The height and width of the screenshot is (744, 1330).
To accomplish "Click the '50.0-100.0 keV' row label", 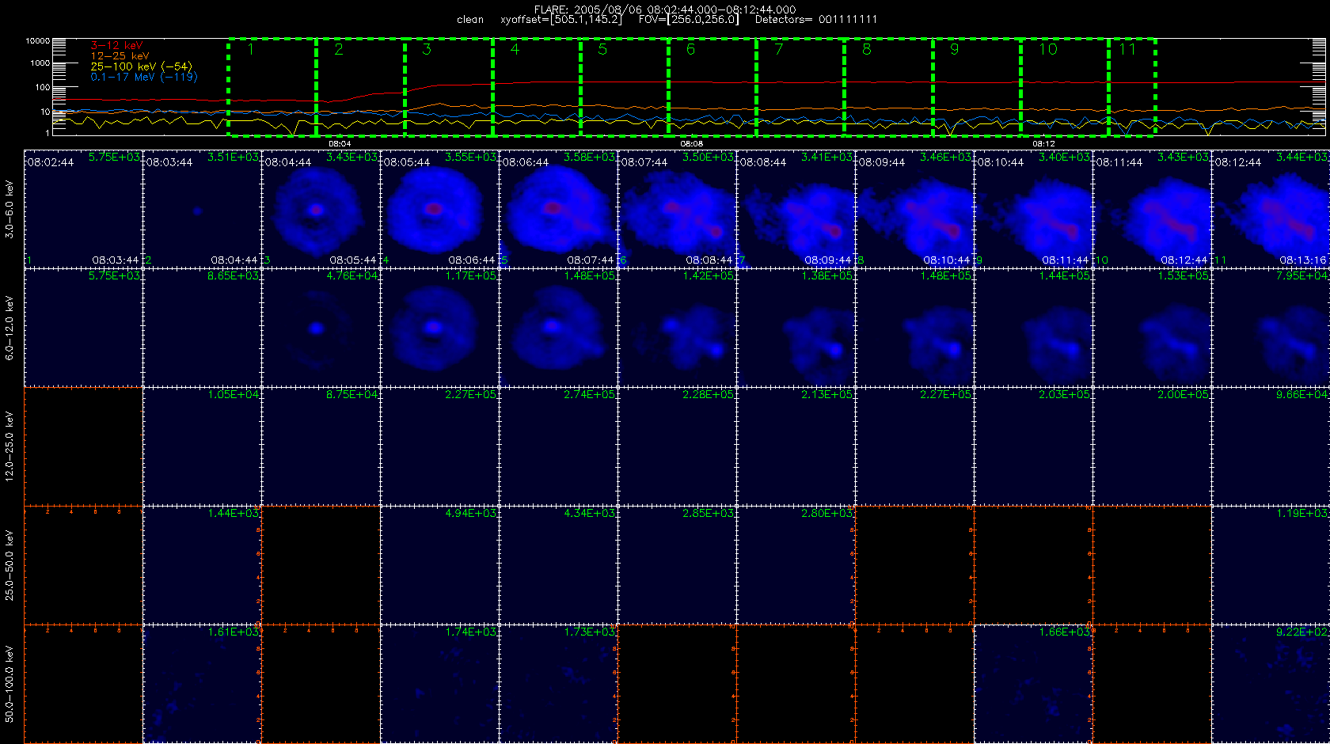I will coord(9,684).
